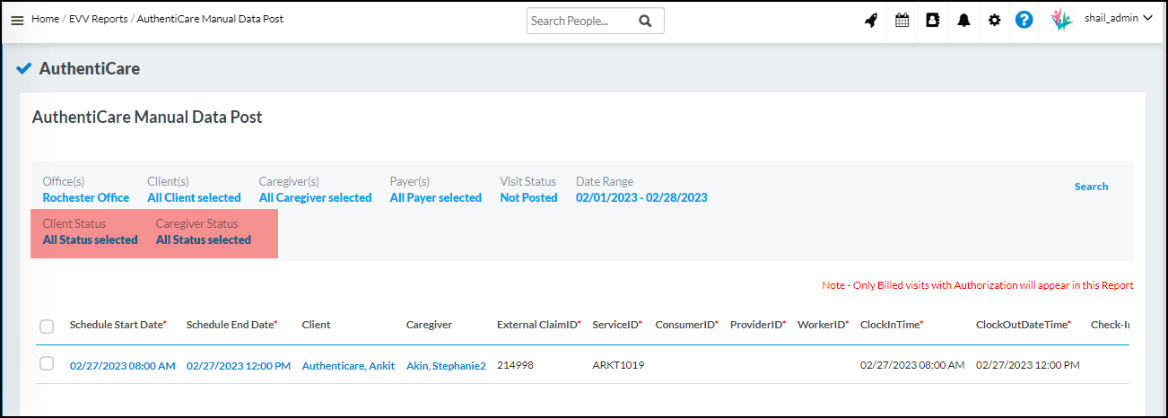
Task: Open client Authenticare, Ankit link
Action: click(x=348, y=366)
